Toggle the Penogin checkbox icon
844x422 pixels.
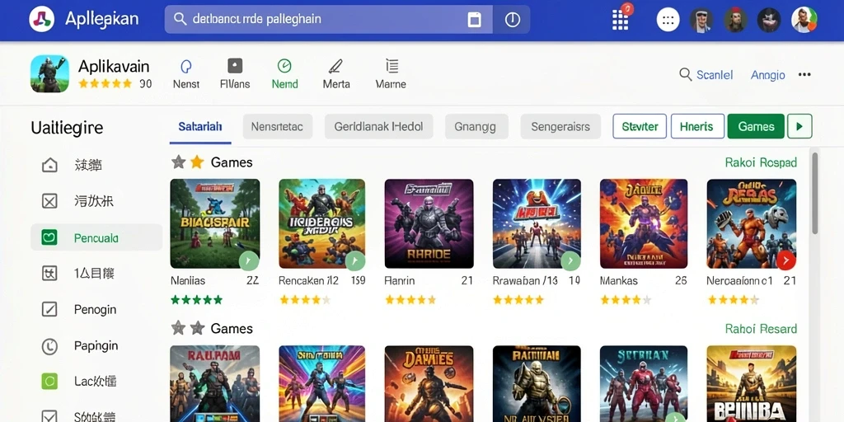[49, 310]
